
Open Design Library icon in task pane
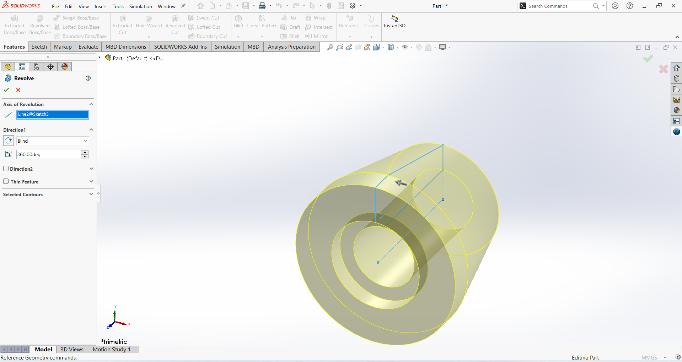pyautogui.click(x=677, y=78)
